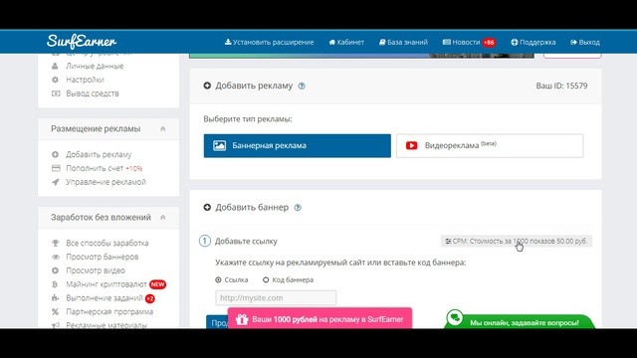The width and height of the screenshot is (637, 358).
Task: Open sidebar 'Добавить рекламу' link
Action: pos(99,155)
